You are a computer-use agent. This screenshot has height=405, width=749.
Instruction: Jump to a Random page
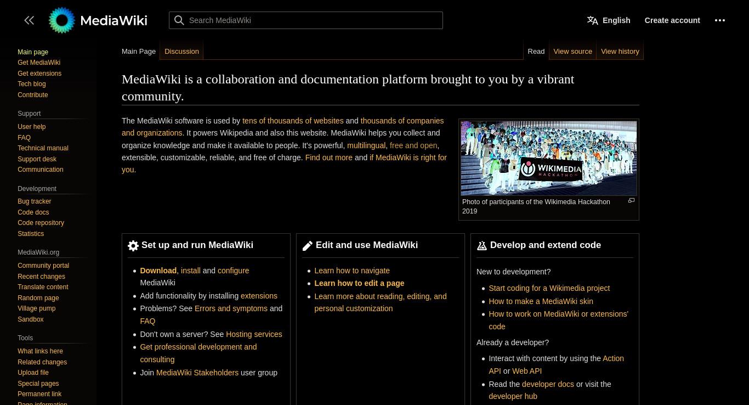click(x=38, y=298)
